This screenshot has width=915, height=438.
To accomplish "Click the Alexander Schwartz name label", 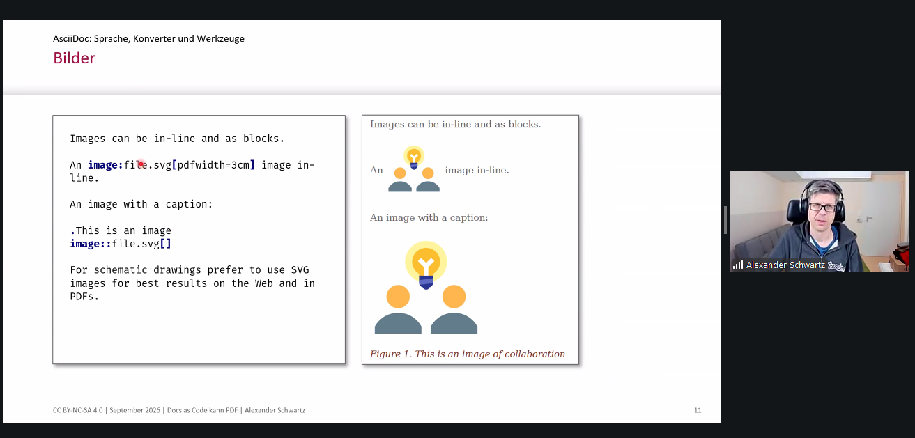I will coord(785,265).
